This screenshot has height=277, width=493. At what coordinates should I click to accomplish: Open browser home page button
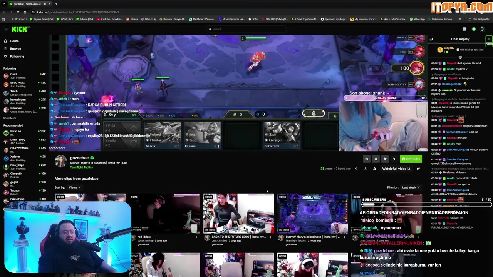click(x=25, y=12)
